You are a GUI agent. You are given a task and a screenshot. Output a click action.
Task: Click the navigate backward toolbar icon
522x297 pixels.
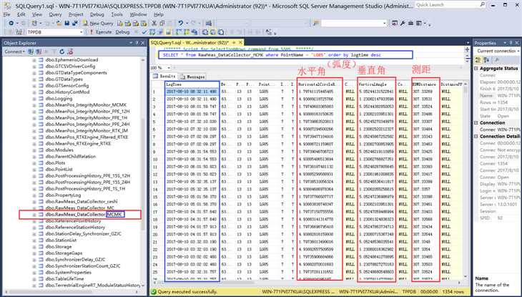11,23
